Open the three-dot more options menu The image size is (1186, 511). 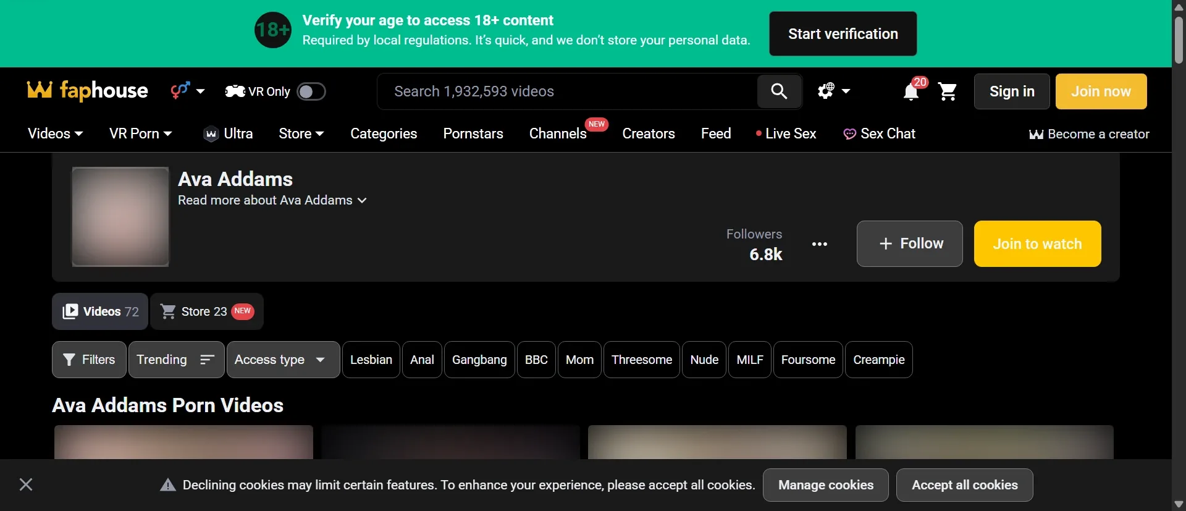click(x=820, y=244)
